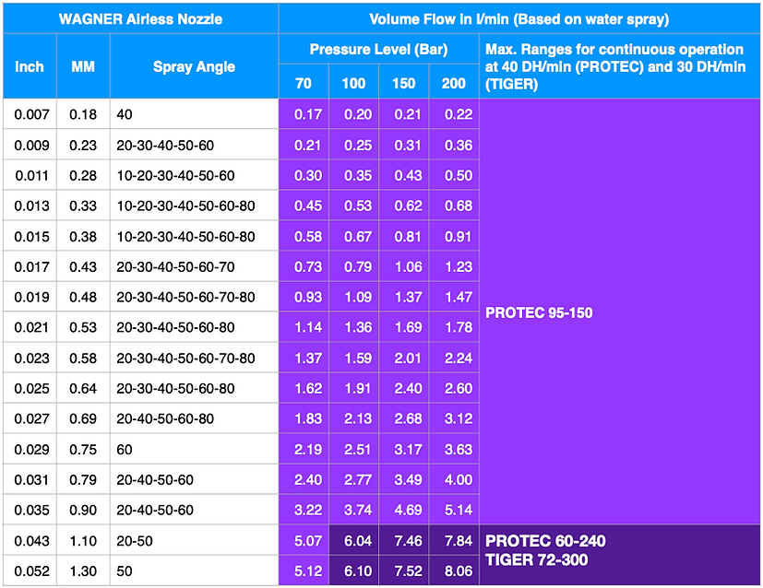Select spray angle '20-50' cell
Image resolution: width=763 pixels, height=588 pixels.
[194, 540]
